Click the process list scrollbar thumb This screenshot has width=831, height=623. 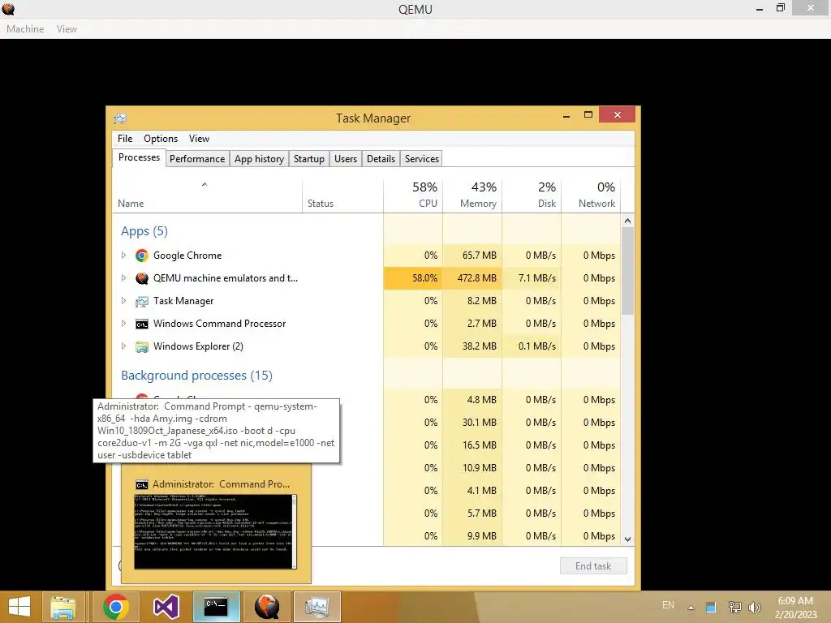[x=627, y=271]
